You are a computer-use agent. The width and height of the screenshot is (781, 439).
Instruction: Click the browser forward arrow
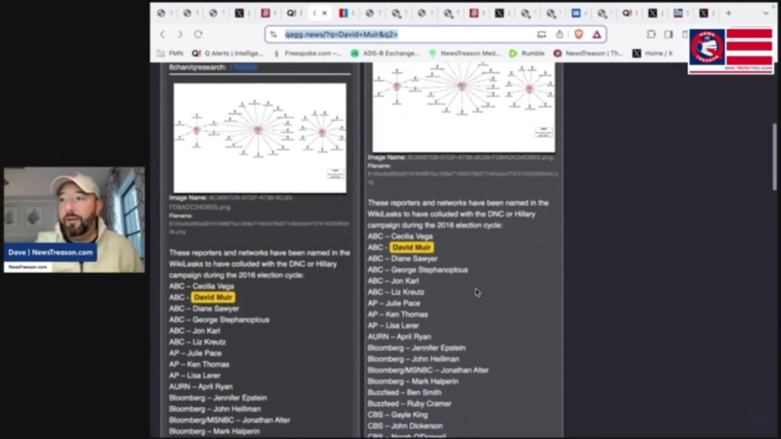point(180,35)
